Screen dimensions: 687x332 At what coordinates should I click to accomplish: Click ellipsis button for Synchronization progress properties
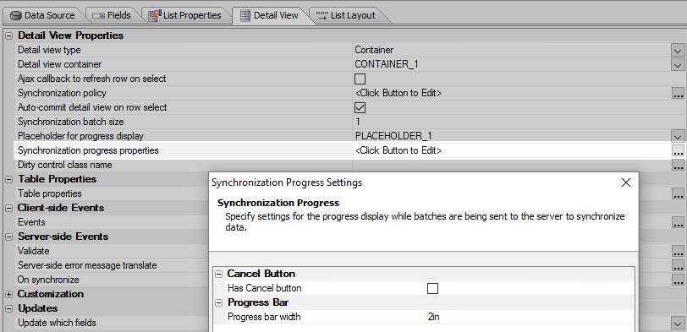(x=678, y=151)
